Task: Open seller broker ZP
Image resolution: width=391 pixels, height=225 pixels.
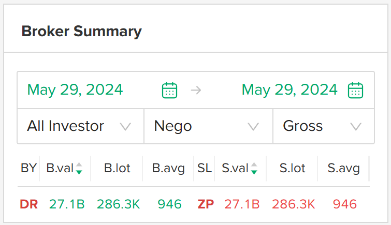Action: pyautogui.click(x=206, y=204)
